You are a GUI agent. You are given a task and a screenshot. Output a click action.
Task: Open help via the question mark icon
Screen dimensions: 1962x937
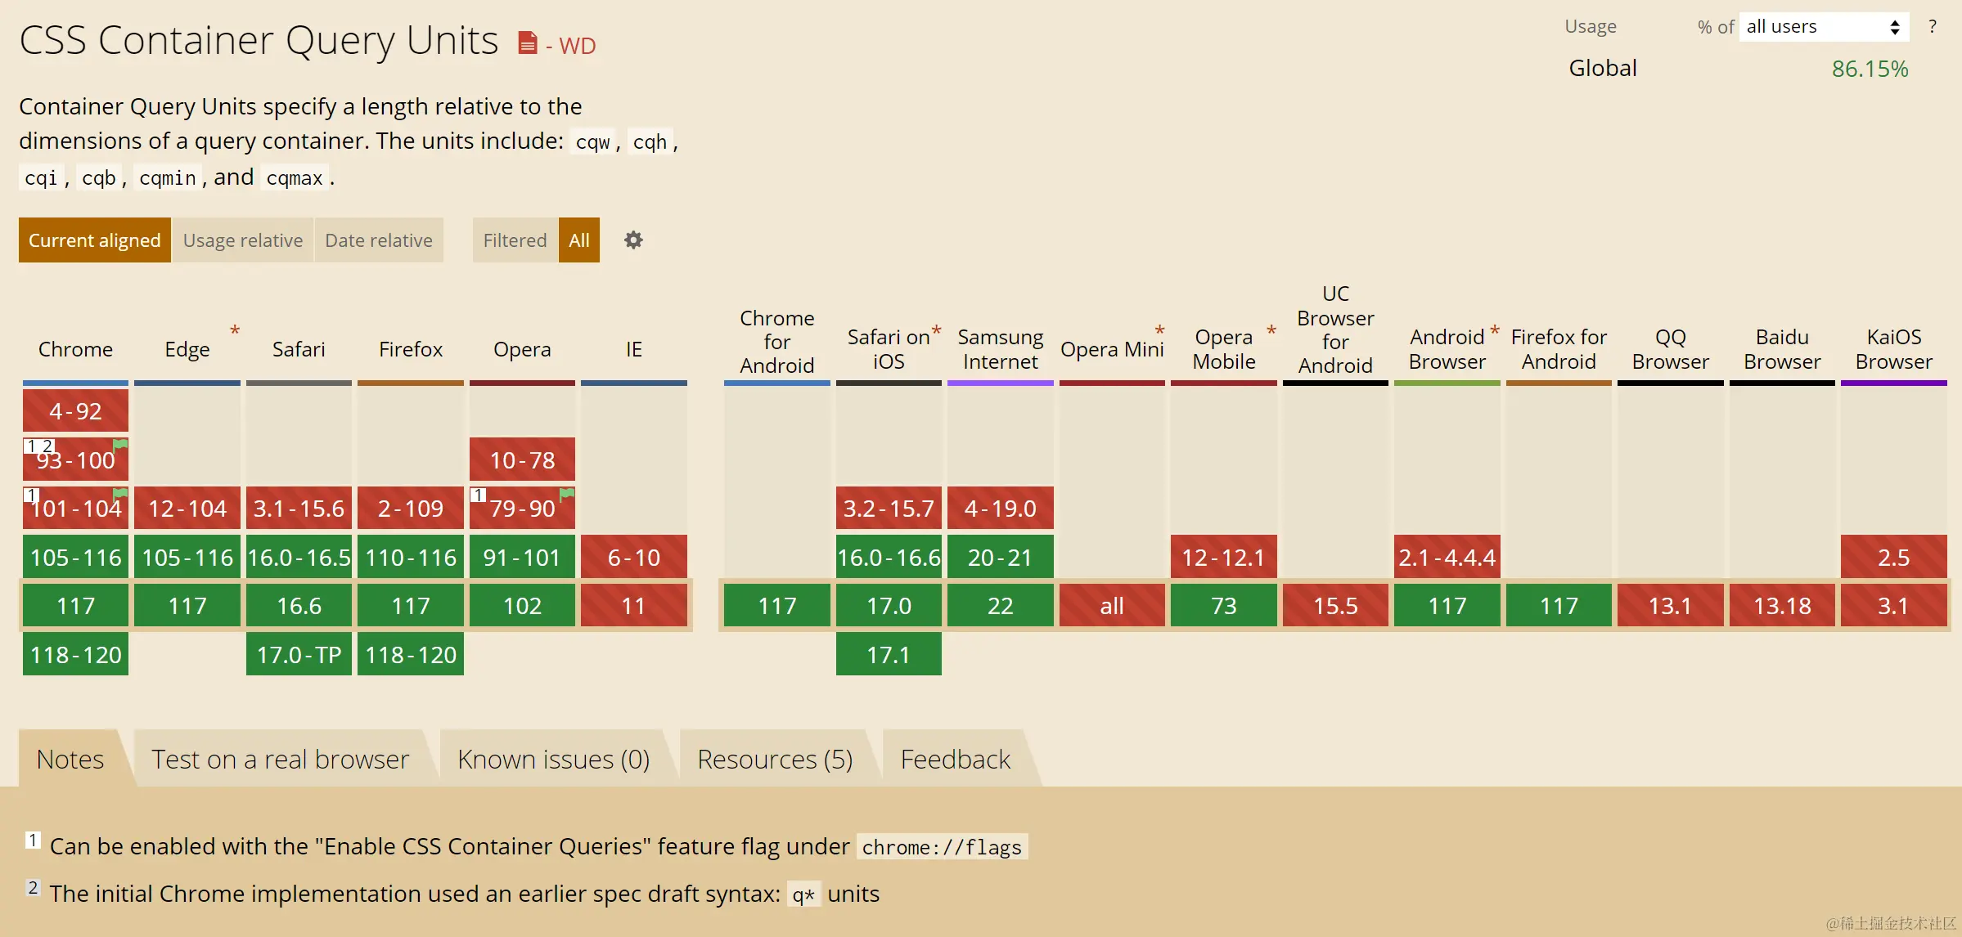[1933, 25]
